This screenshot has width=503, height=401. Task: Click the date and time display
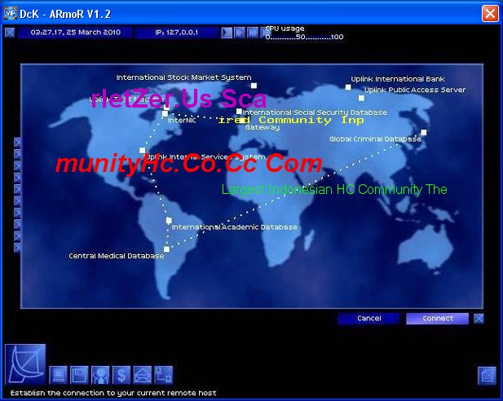pos(75,33)
